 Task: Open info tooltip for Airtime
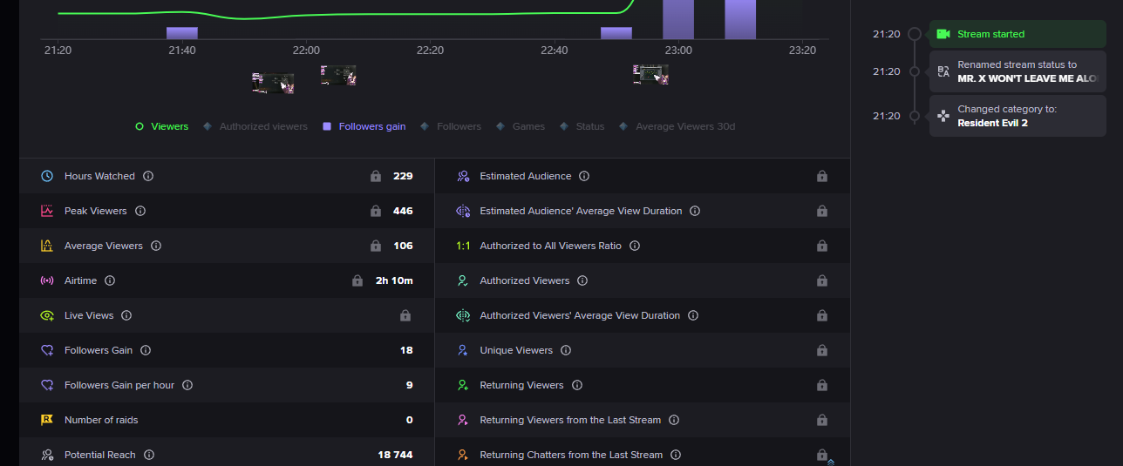[x=110, y=280]
